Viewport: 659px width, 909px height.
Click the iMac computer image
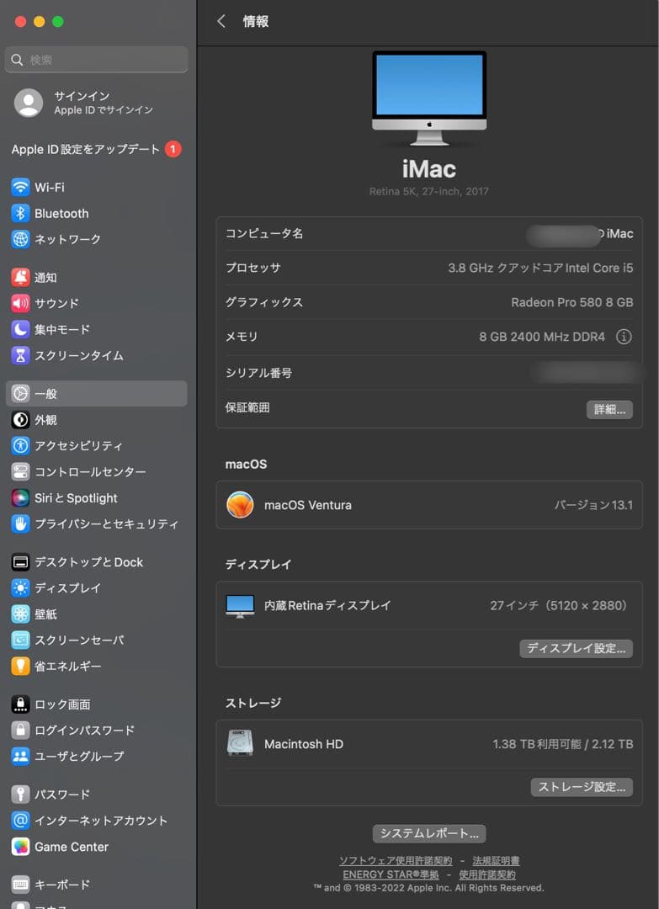[x=429, y=98]
